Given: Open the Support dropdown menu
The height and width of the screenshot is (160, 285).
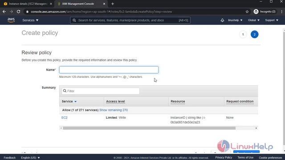Looking at the screenshot, I should point(272,20).
